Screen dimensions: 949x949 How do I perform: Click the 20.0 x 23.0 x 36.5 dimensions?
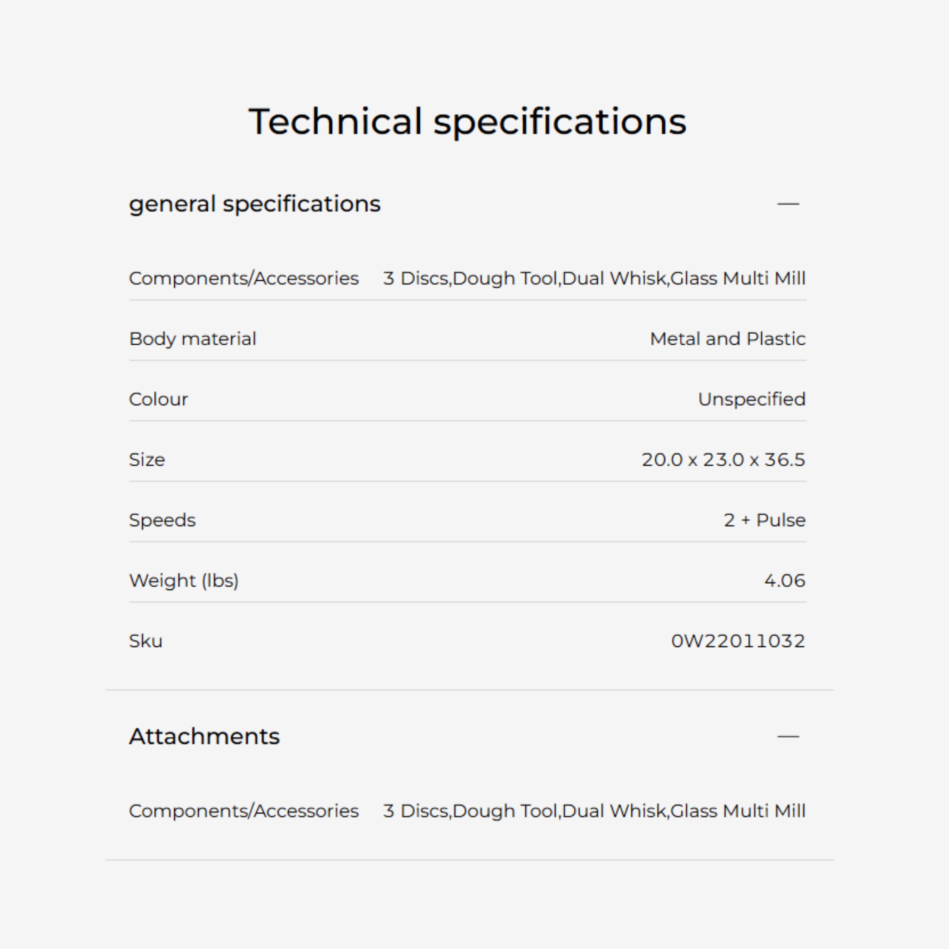723,460
